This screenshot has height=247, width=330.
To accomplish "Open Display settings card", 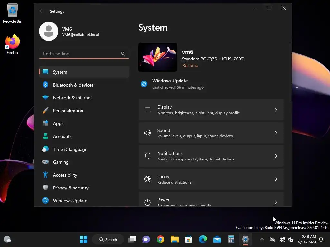I will 211,110.
